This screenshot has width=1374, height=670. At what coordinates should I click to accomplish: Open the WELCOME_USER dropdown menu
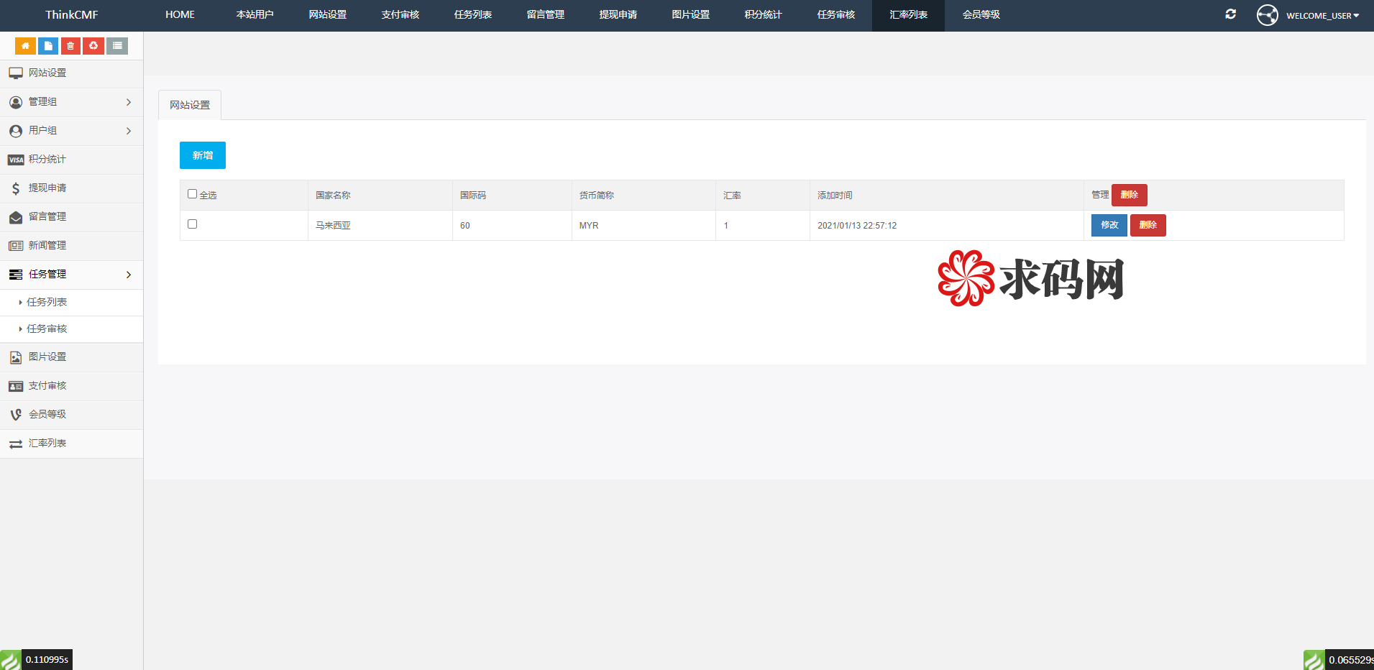click(1322, 16)
